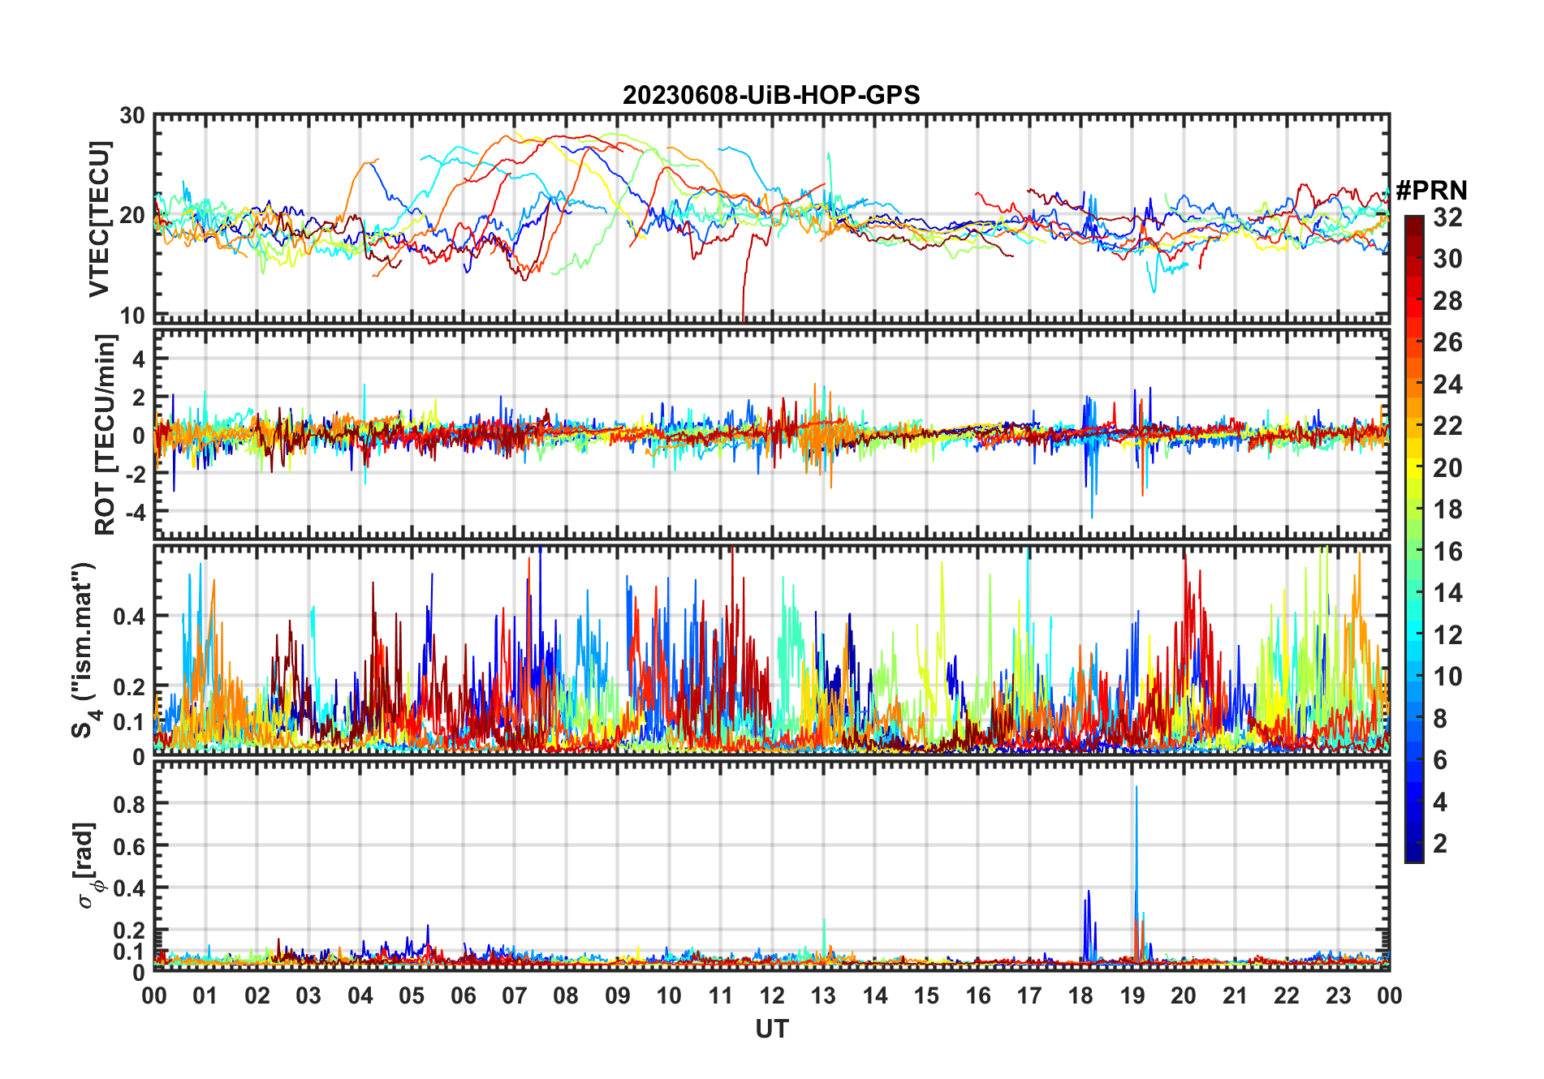Select the "ROT [TECU/min]" y-axis label
This screenshot has width=1544, height=1079.
(106, 435)
